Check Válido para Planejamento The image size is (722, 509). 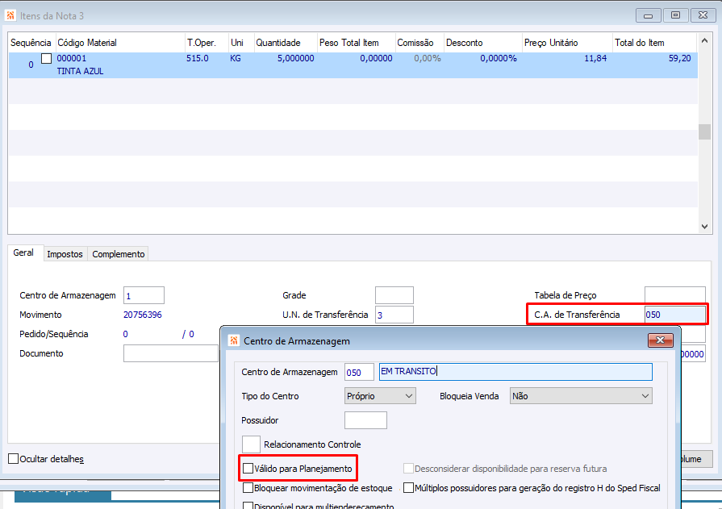click(x=248, y=469)
